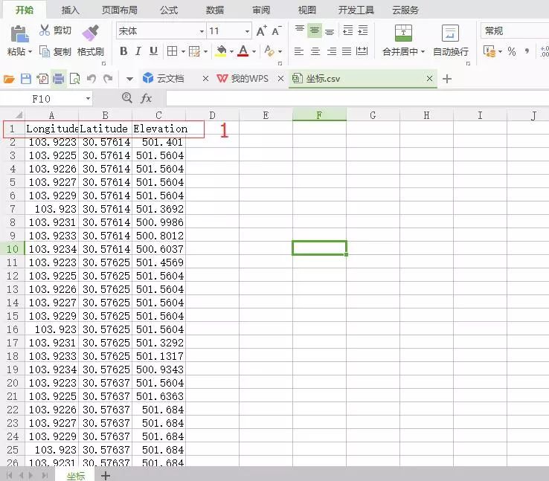Toggle Italic formatting
This screenshot has height=481, width=549.
click(138, 51)
